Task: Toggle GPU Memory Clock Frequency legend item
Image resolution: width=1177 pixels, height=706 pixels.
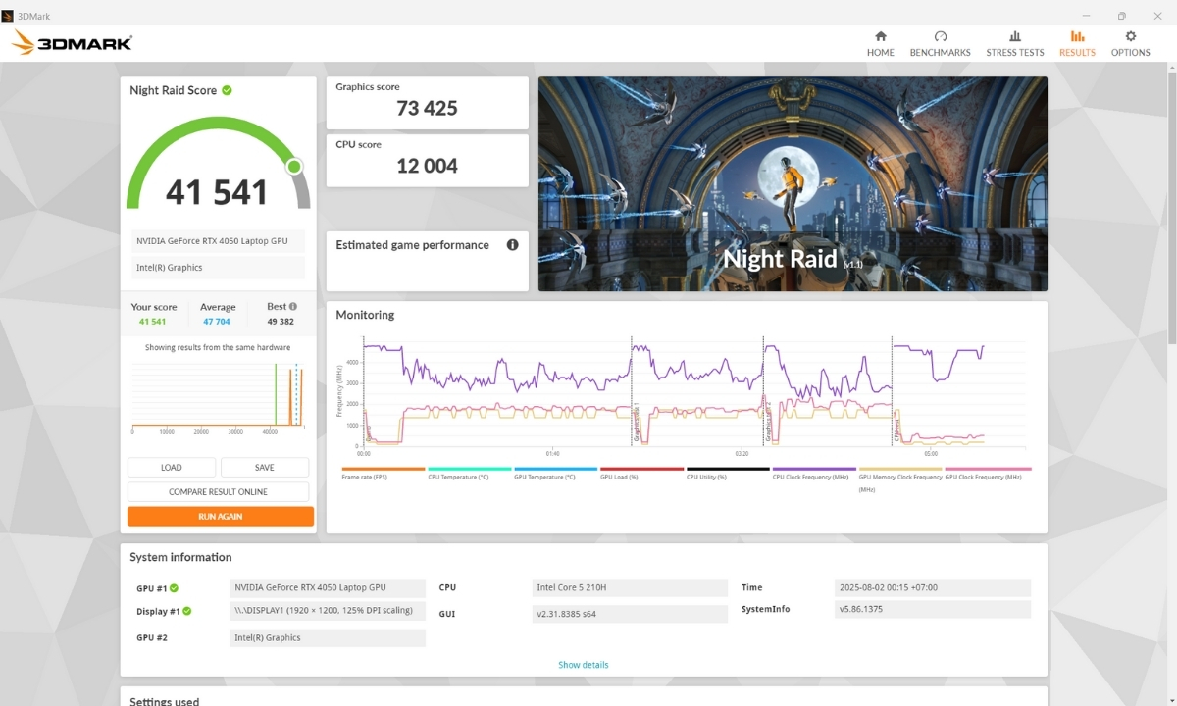Action: [900, 479]
